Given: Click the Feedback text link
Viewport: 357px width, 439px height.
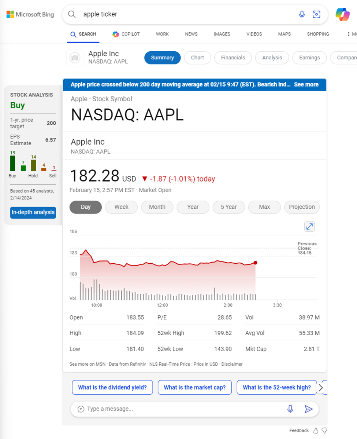Looking at the screenshot, I should [x=299, y=431].
